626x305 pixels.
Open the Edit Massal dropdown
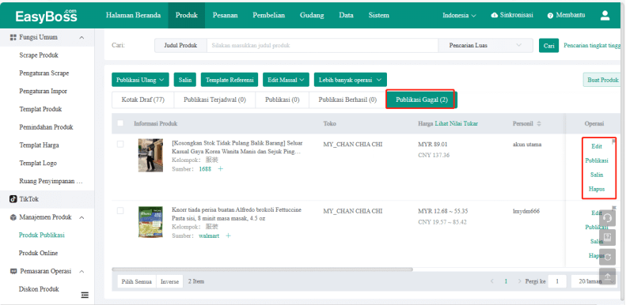tap(286, 80)
